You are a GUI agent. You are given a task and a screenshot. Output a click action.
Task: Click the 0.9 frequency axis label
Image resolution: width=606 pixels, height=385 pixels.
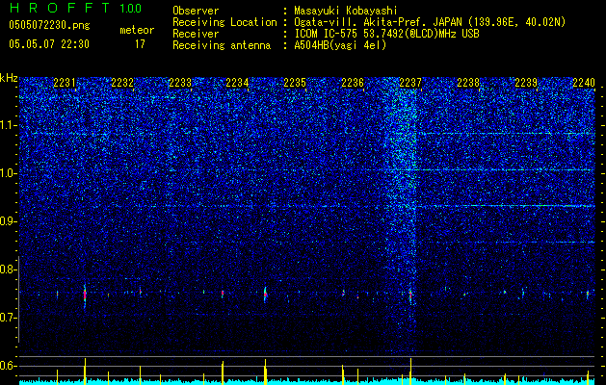click(9, 221)
